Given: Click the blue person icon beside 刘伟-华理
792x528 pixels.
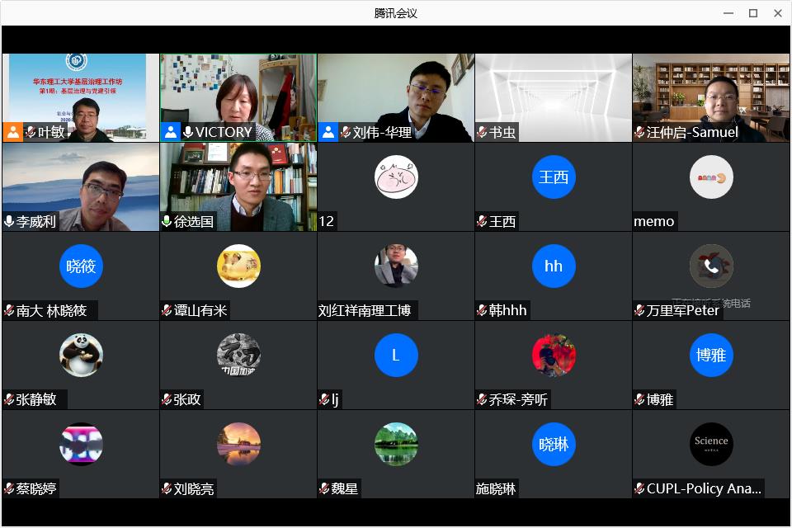Looking at the screenshot, I should tap(328, 132).
